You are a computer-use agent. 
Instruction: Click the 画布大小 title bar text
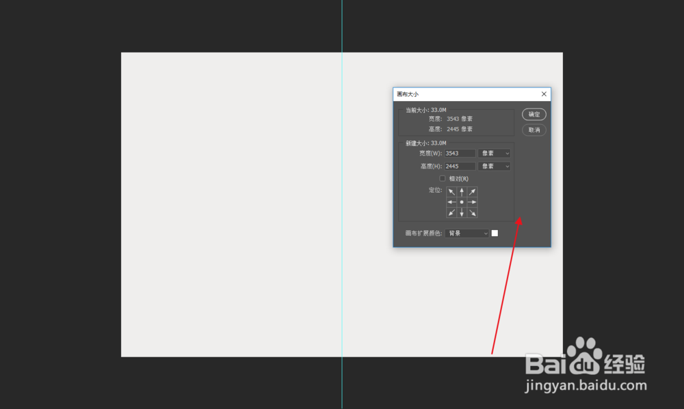click(408, 94)
